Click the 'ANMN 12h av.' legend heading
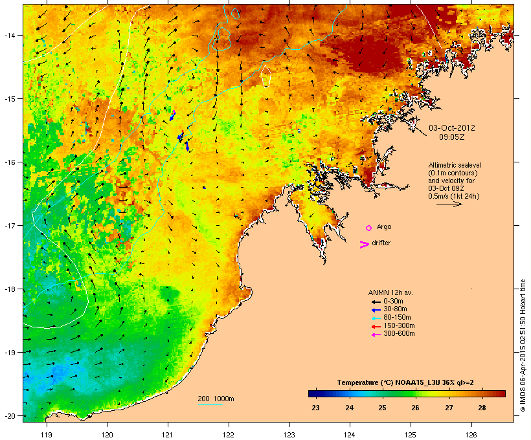Viewport: 531px width, 440px height. (390, 292)
